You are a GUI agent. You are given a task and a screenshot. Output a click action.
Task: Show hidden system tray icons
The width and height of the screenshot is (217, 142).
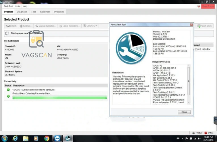pos(183,139)
